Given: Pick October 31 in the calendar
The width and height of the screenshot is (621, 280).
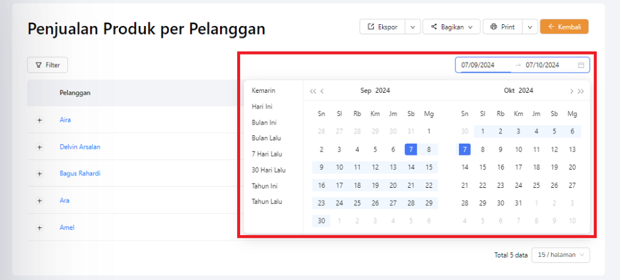Looking at the screenshot, I should (x=519, y=203).
